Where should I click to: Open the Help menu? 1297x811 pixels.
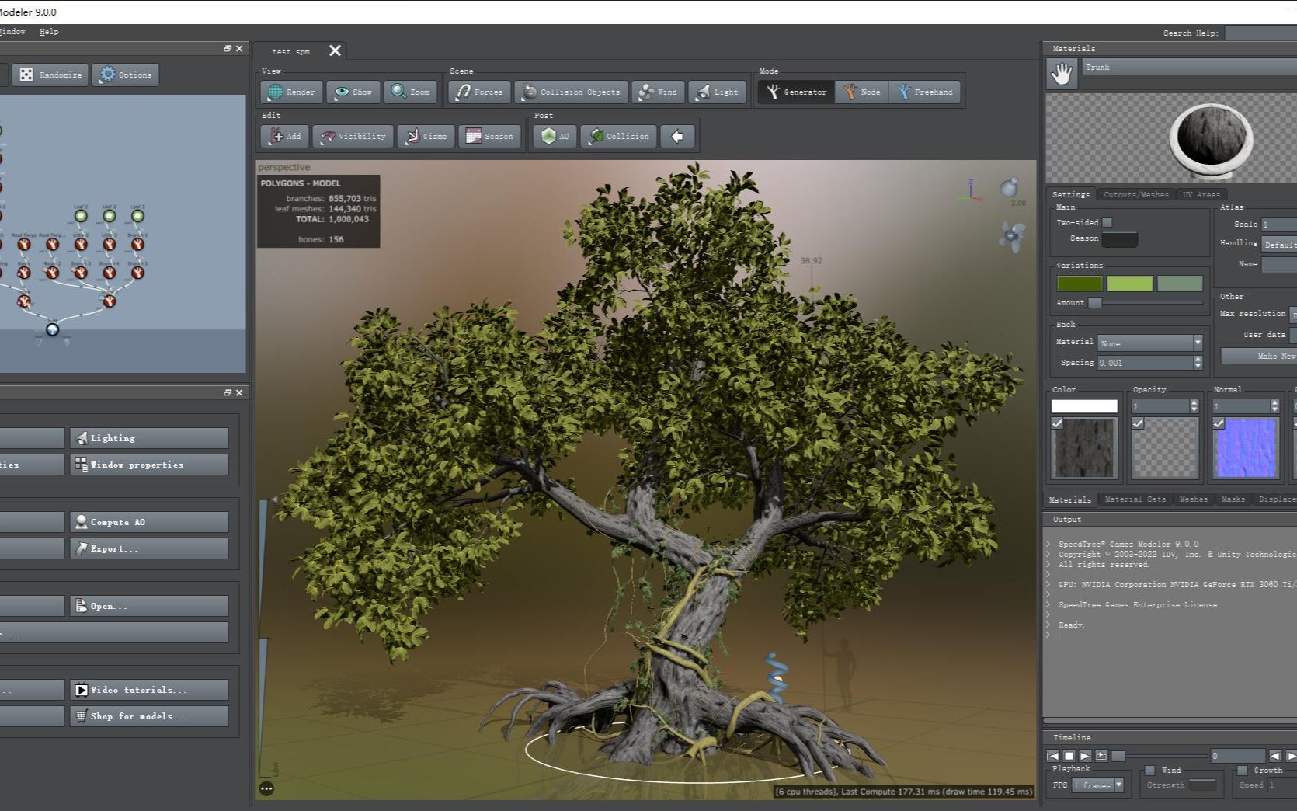pos(49,32)
